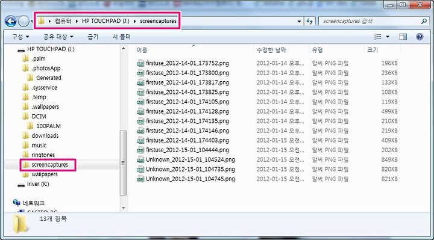434x240 pixels.
Task: Click the change view icon
Action: click(x=377, y=37)
